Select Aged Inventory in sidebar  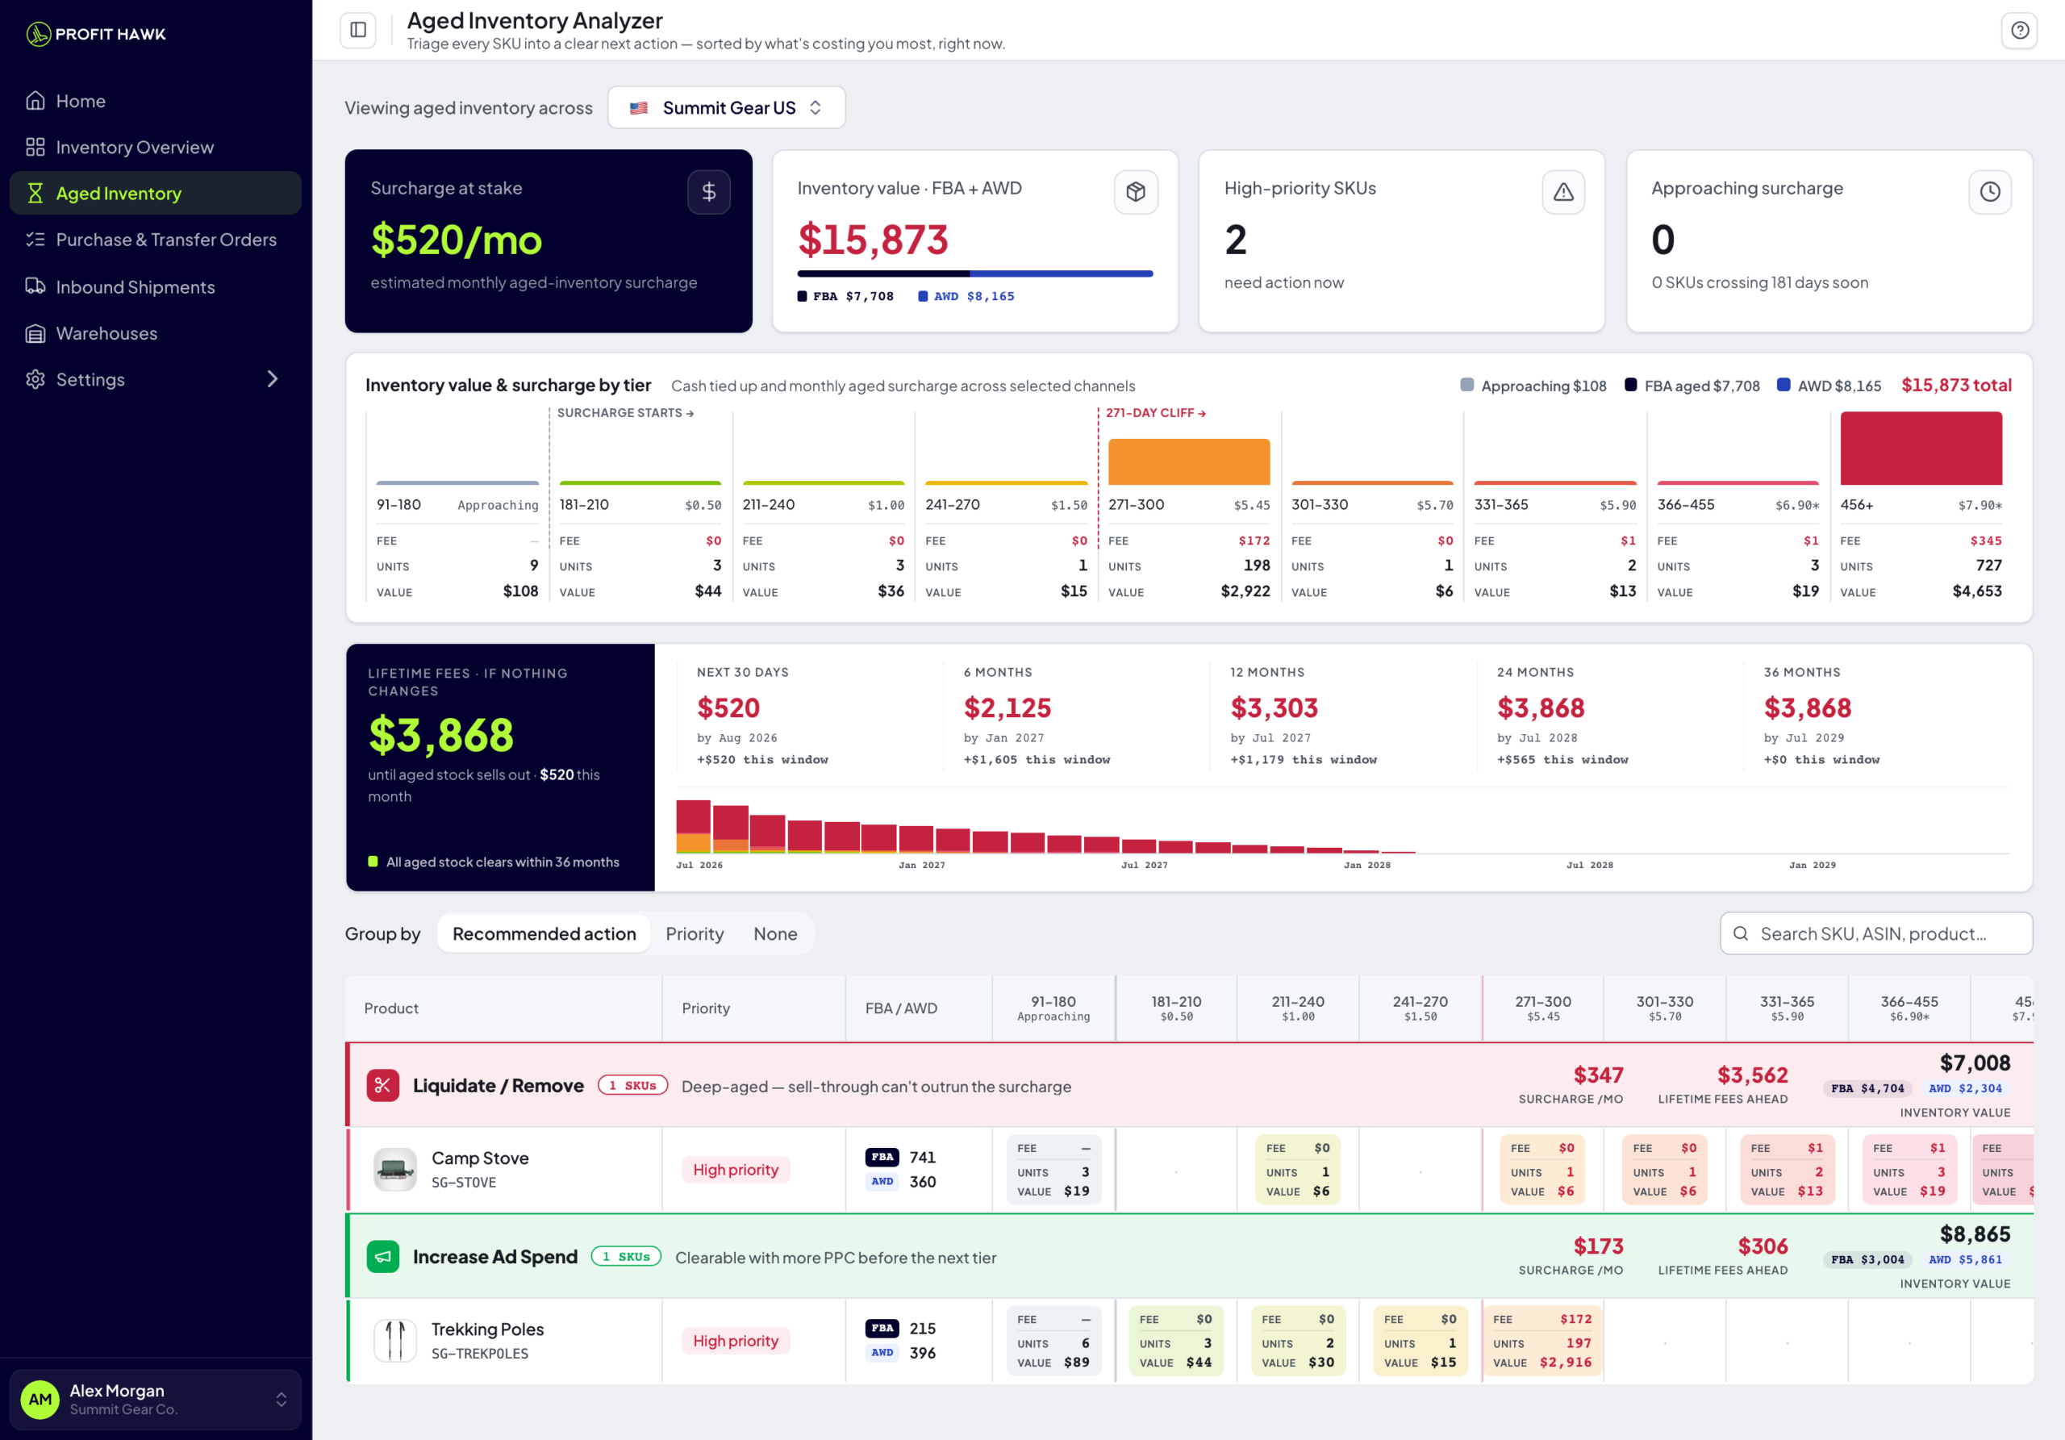(155, 194)
